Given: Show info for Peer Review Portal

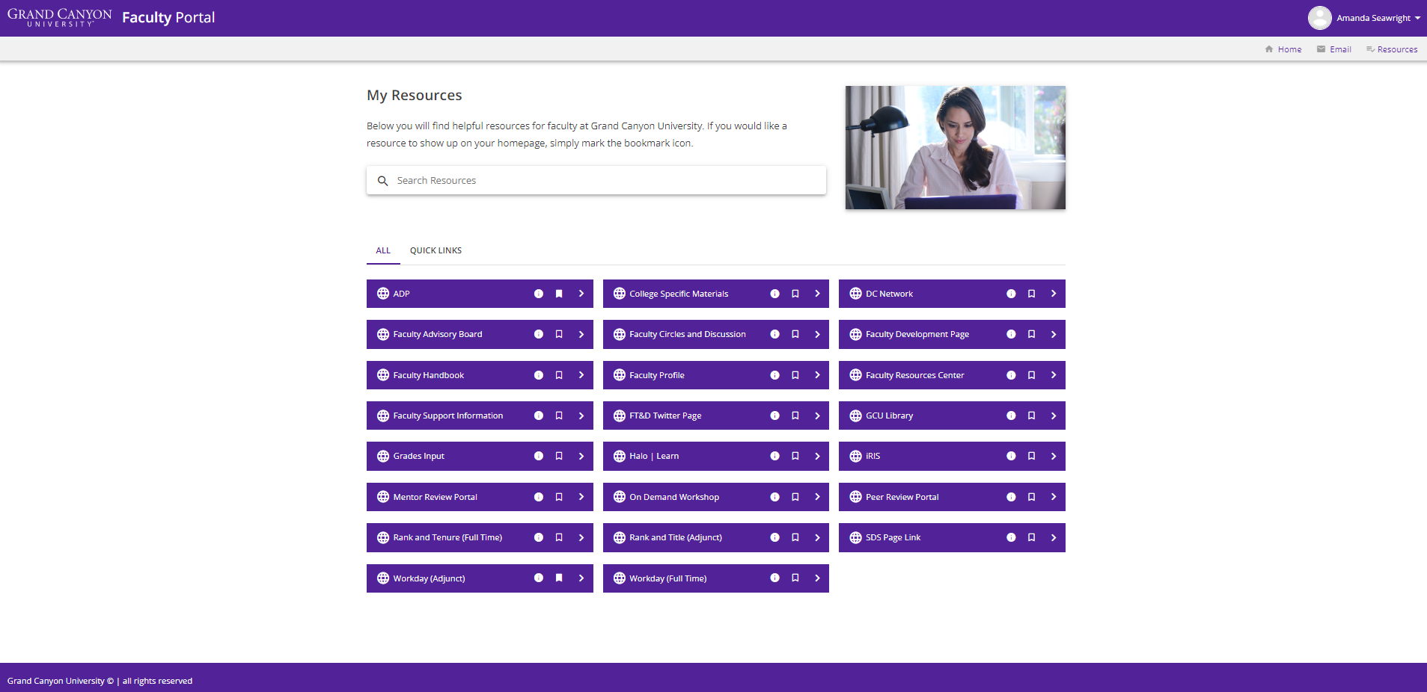Looking at the screenshot, I should pyautogui.click(x=1011, y=497).
